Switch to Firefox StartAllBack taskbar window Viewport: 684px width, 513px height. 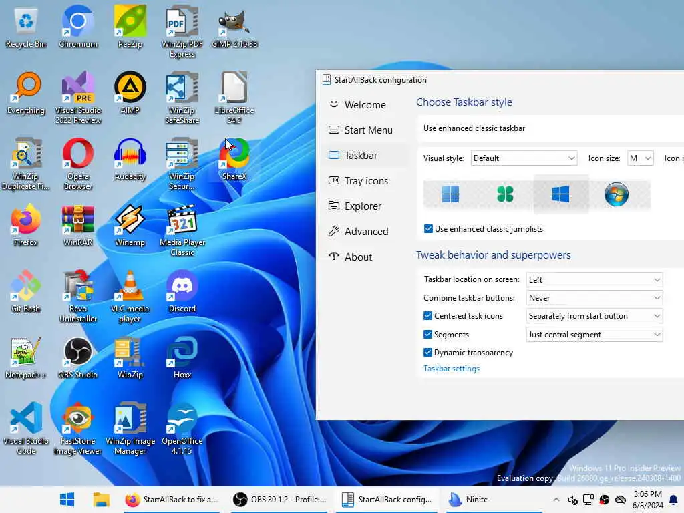click(x=172, y=500)
